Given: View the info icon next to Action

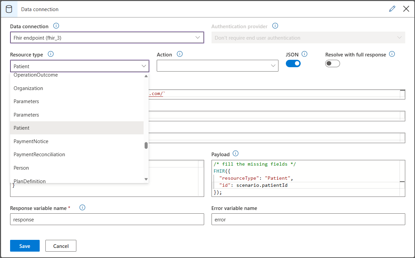Looking at the screenshot, I should tap(180, 54).
